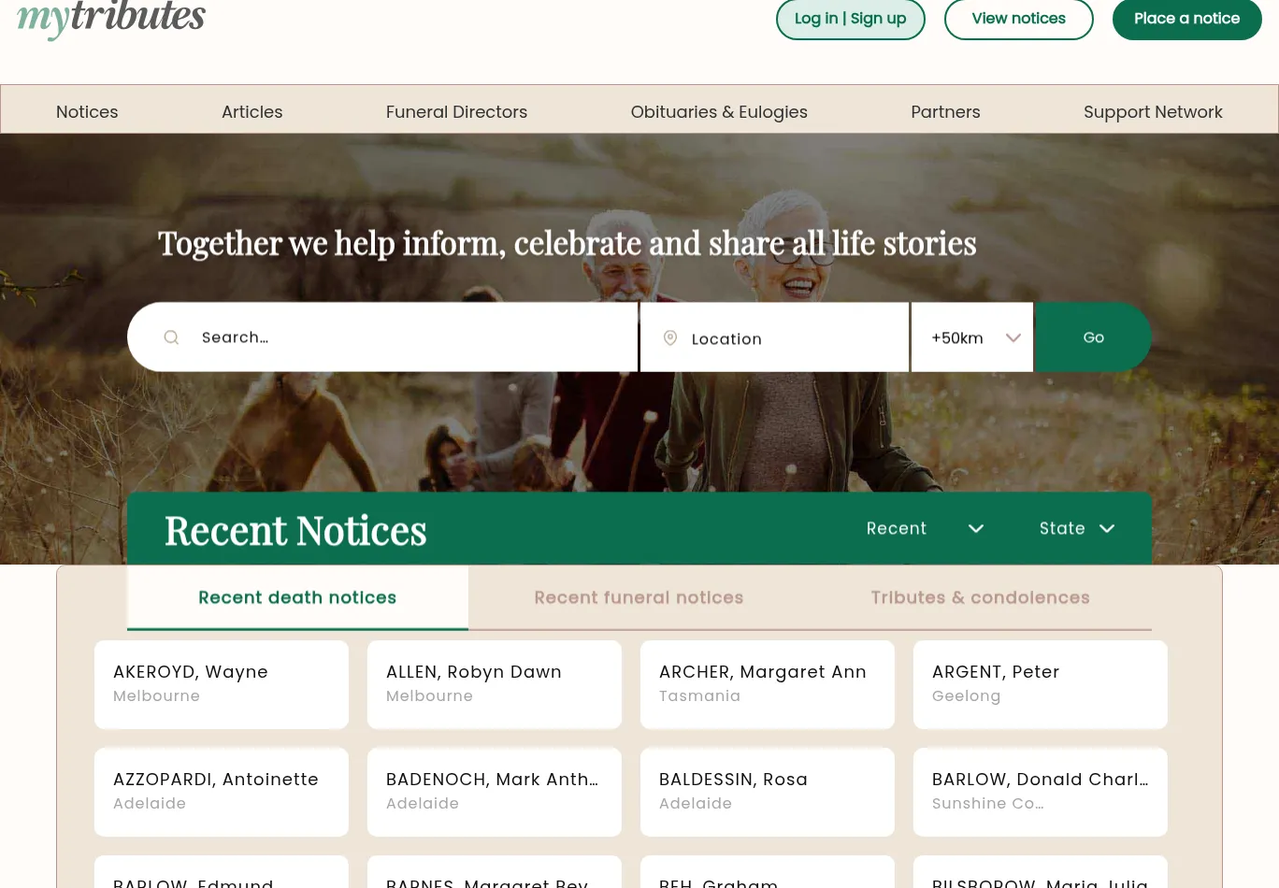Click the search magnifier icon
The image size is (1279, 888).
pyautogui.click(x=171, y=337)
